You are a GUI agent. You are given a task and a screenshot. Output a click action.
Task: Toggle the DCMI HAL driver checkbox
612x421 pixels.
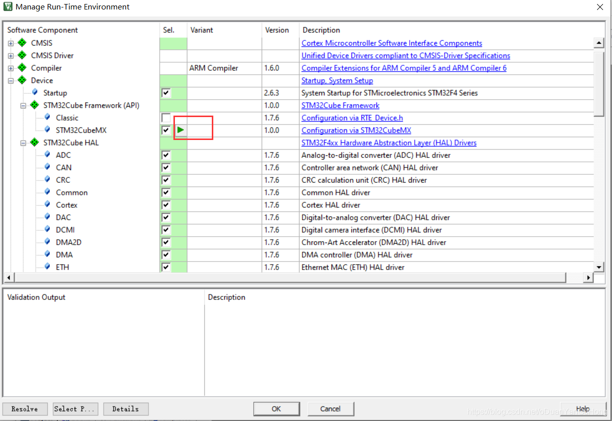tap(166, 230)
